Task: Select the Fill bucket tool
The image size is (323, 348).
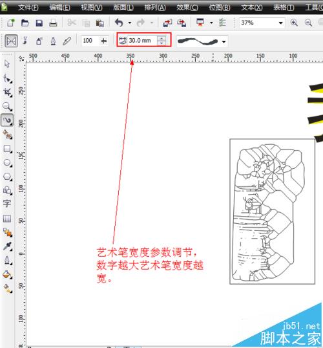Action: point(7,274)
